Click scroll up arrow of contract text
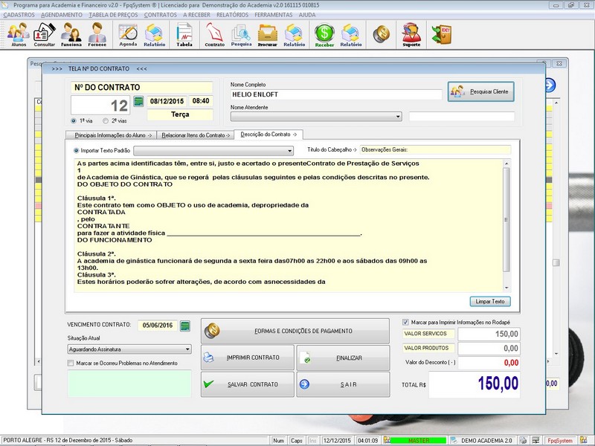595x446 pixels. 506,164
